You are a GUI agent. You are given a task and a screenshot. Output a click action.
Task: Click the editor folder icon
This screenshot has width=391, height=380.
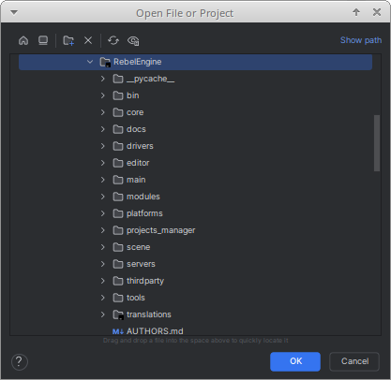tap(118, 163)
